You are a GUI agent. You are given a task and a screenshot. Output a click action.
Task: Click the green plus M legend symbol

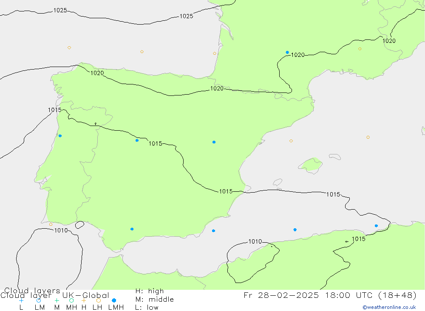pyautogui.click(x=57, y=300)
